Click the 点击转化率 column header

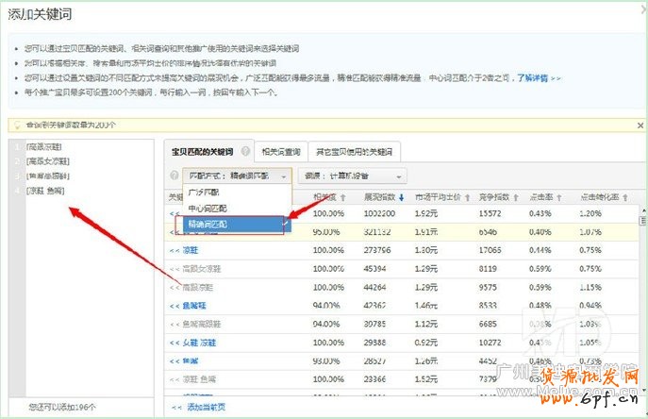(x=600, y=197)
